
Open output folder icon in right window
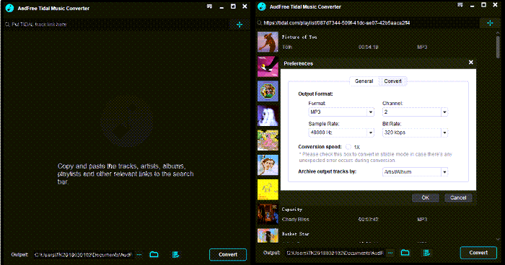point(405,253)
